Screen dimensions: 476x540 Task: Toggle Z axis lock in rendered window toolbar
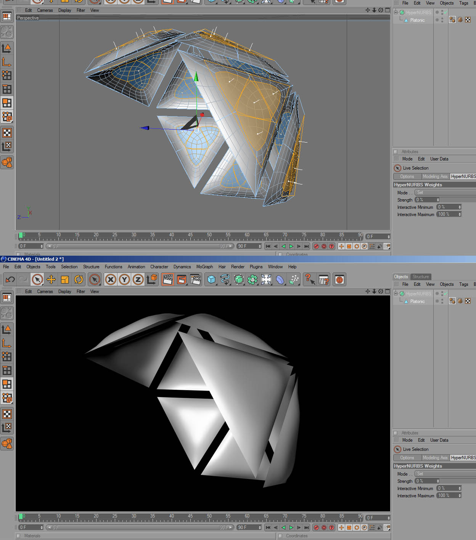pyautogui.click(x=138, y=280)
